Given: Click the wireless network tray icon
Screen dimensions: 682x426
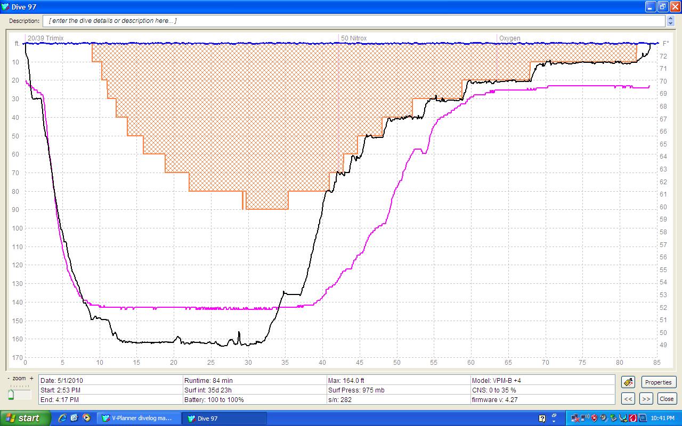Looking at the screenshot, I should point(584,418).
